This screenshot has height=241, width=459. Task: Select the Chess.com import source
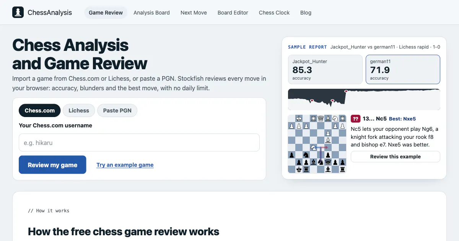40,111
